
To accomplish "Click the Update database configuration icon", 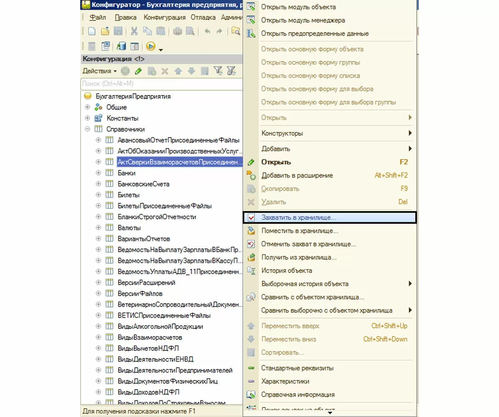I will tap(121, 47).
